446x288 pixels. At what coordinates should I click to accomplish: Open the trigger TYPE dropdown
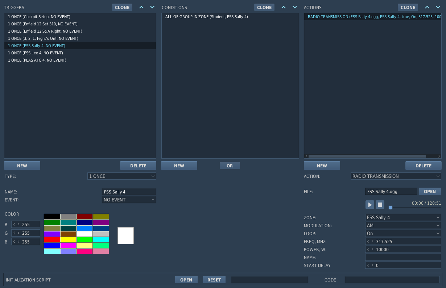(x=122, y=176)
